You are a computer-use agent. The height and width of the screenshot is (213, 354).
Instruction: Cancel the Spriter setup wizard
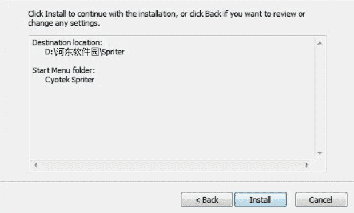point(321,199)
